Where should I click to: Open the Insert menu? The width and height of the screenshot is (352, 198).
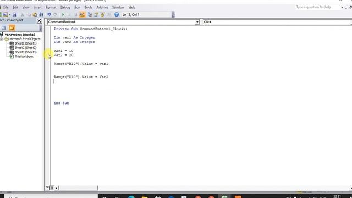click(x=37, y=7)
